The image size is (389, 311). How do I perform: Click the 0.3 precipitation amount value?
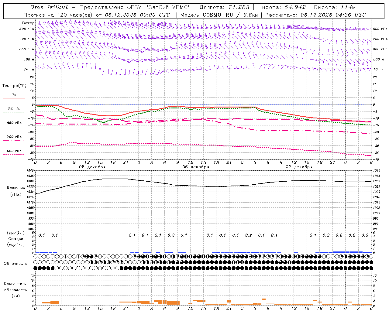pyautogui.click(x=326, y=235)
